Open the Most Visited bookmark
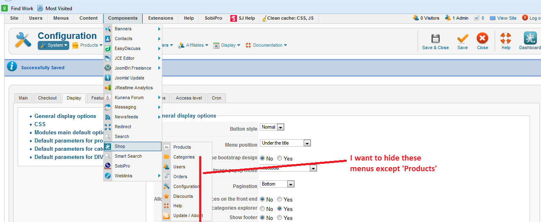 coord(55,8)
